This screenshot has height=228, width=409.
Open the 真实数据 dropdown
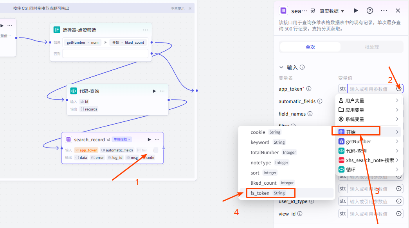click(332, 11)
